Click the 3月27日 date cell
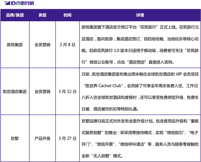Screen dimensions: 201x162 coord(67,138)
